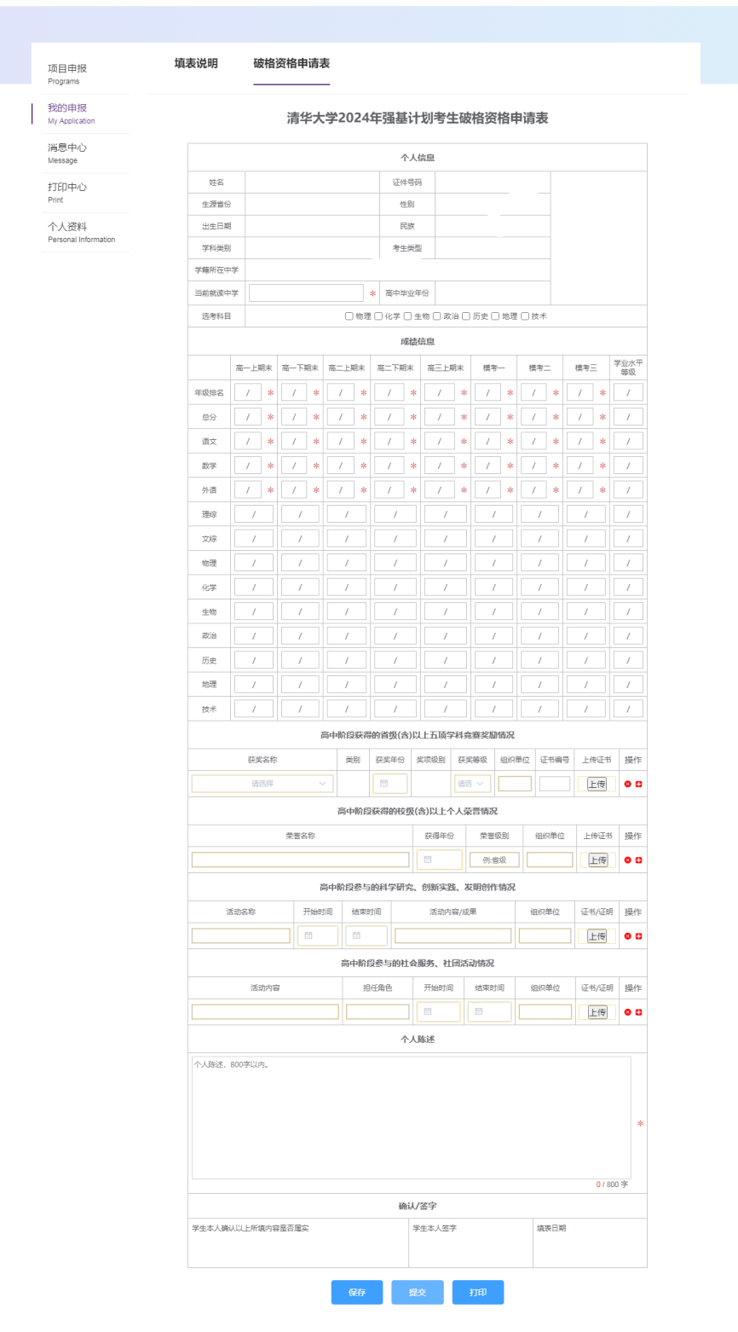This screenshot has width=738, height=1332.
Task: Click 技术 field under 高三上期末
Action: 446,709
